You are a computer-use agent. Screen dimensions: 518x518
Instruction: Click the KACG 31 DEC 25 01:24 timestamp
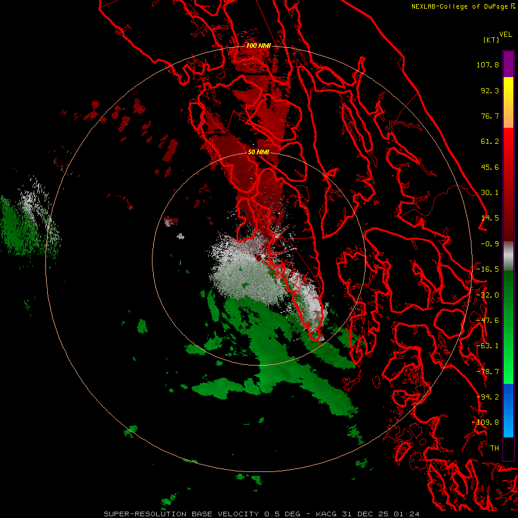pos(367,514)
